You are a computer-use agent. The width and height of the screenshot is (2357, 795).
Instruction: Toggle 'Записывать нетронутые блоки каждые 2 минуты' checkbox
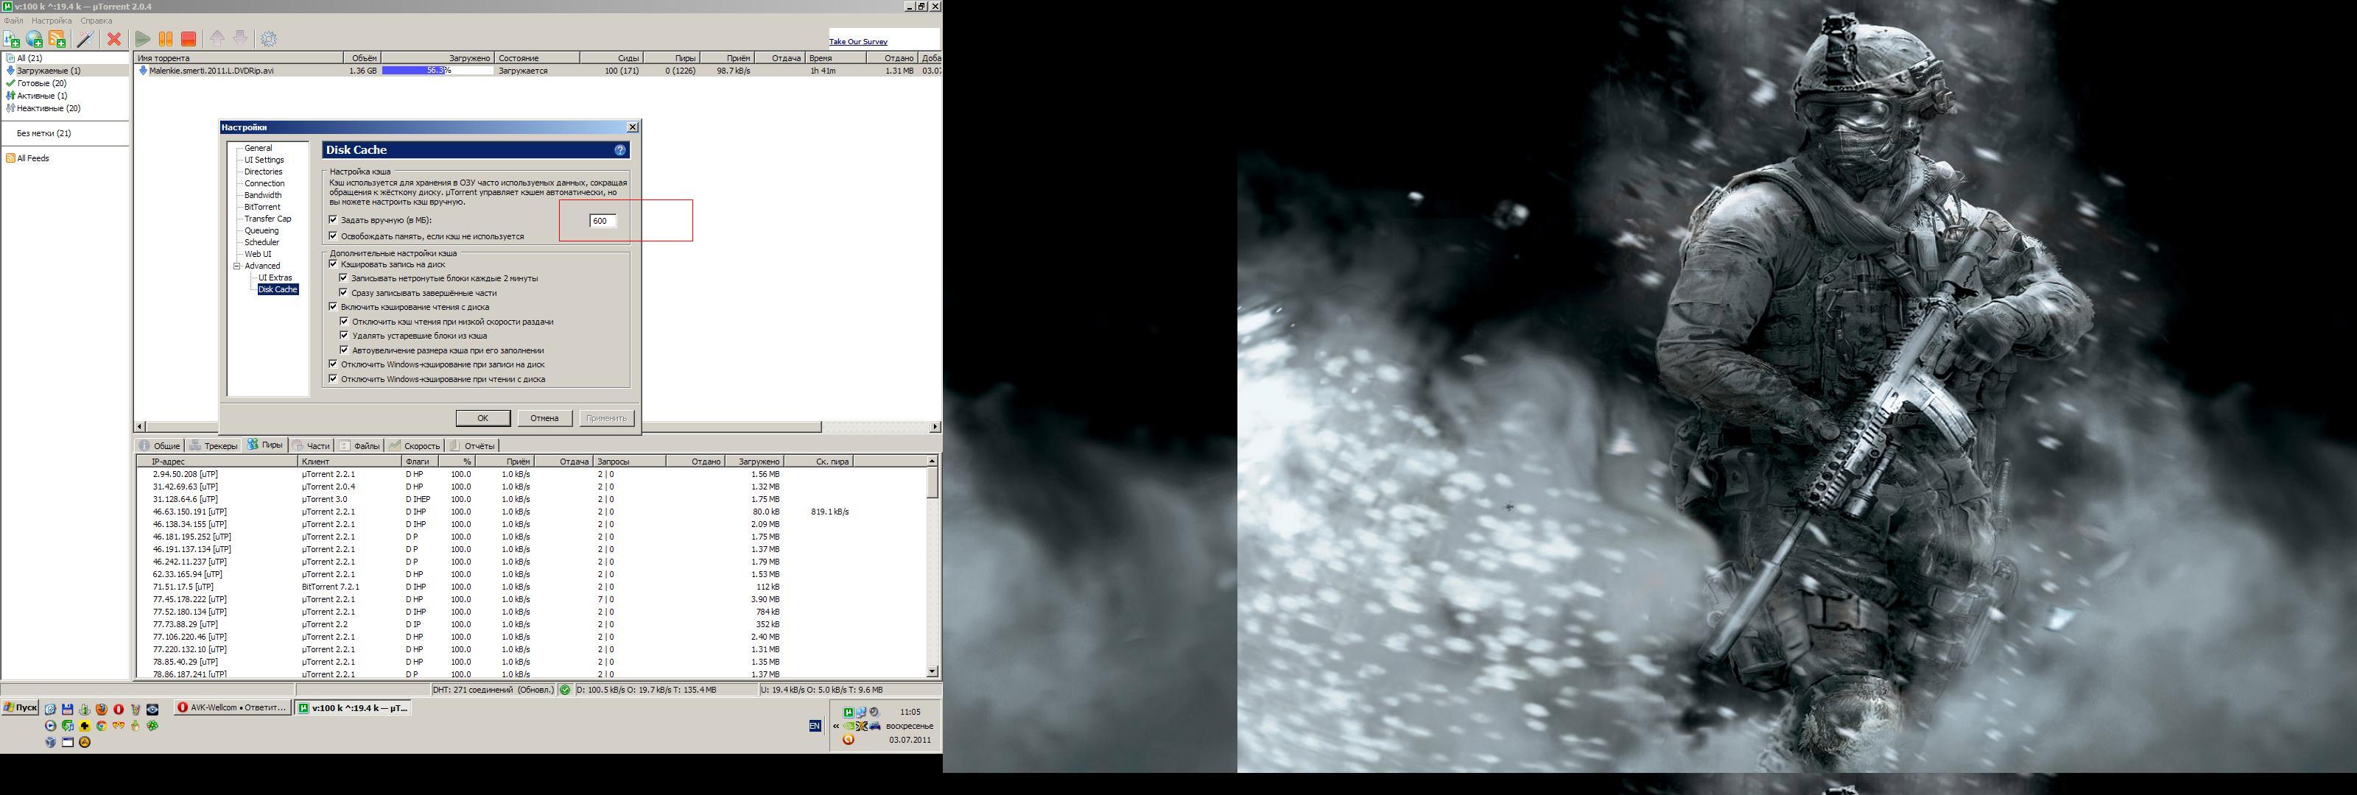tap(344, 278)
